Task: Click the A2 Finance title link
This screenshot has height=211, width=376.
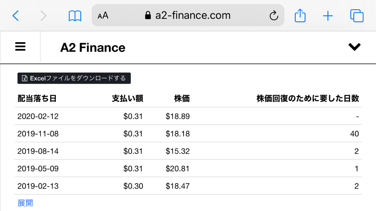Action: click(93, 47)
